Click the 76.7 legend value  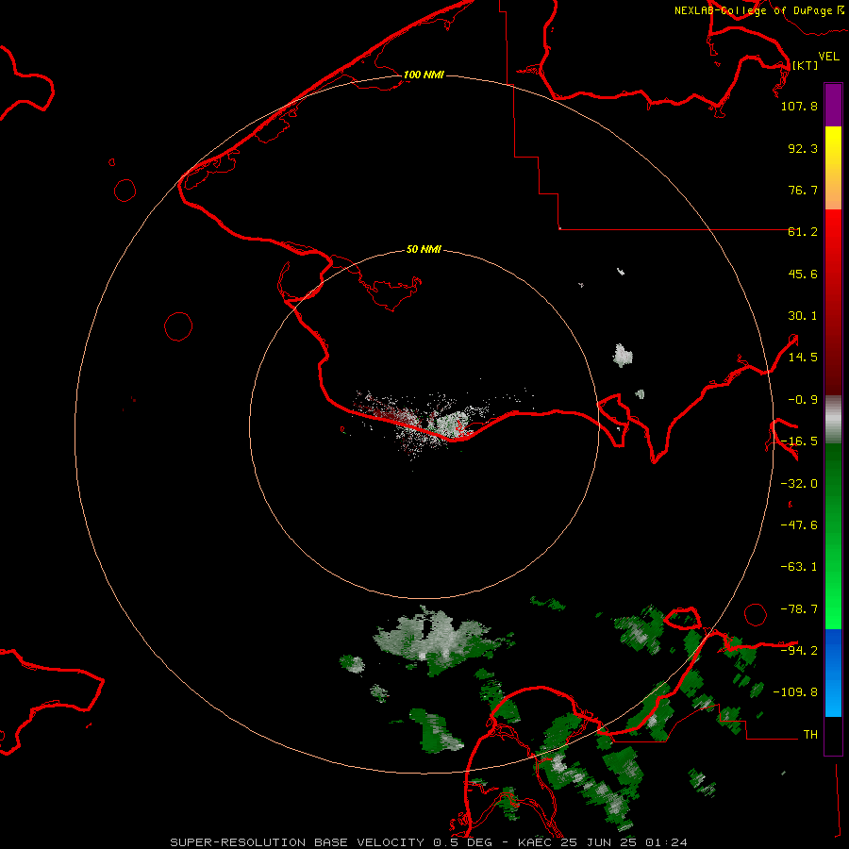[803, 190]
